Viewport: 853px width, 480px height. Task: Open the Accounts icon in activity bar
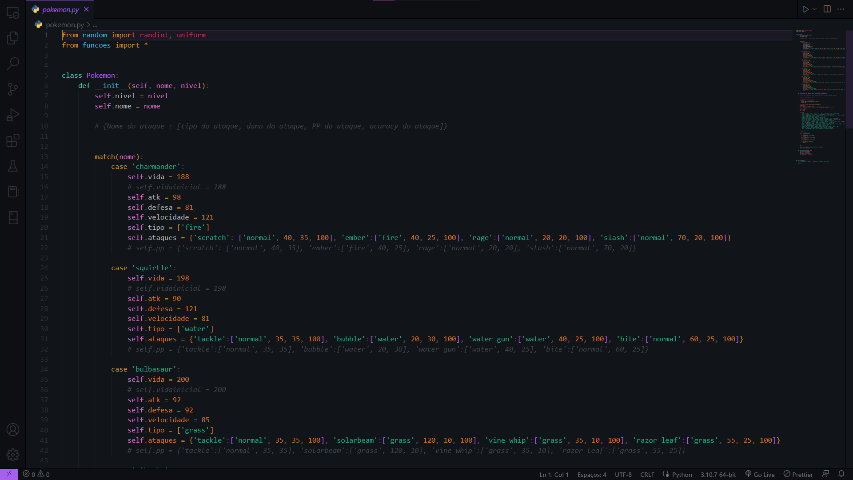pyautogui.click(x=13, y=430)
